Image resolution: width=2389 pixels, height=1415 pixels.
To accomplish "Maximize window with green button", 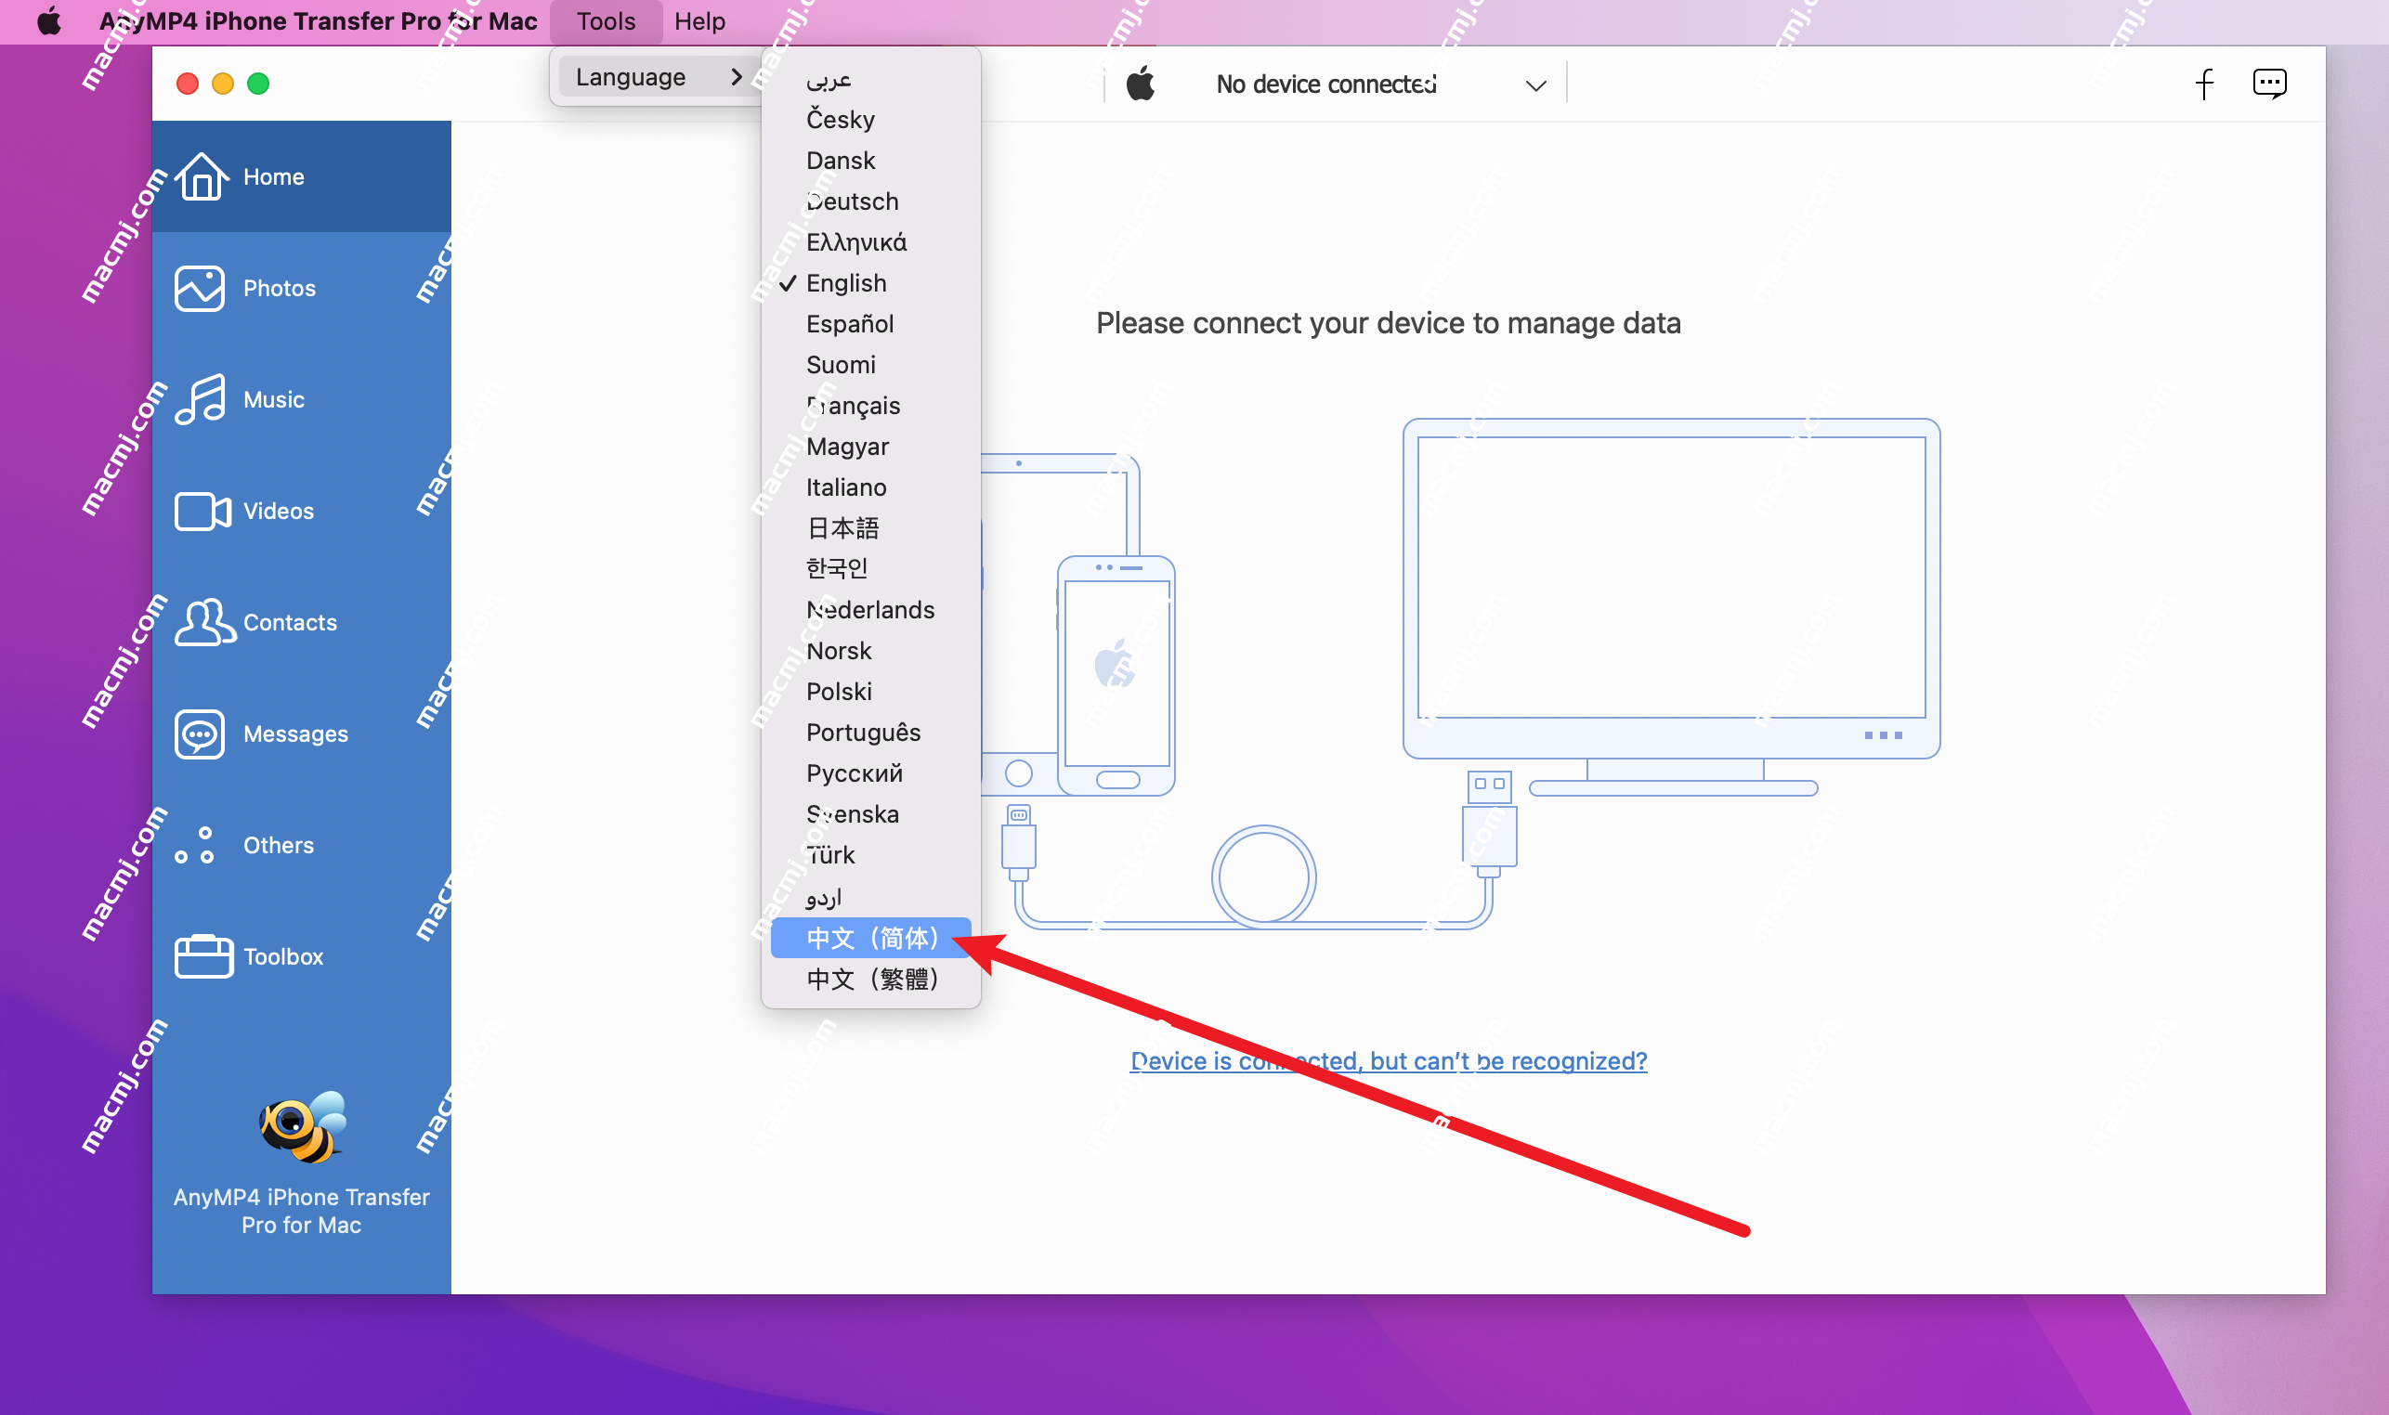I will (258, 84).
